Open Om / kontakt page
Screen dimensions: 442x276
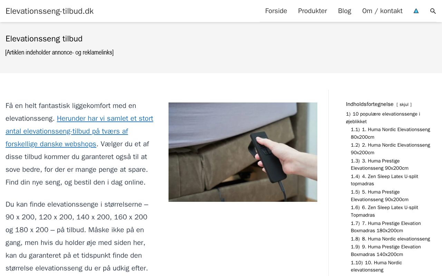(x=382, y=11)
